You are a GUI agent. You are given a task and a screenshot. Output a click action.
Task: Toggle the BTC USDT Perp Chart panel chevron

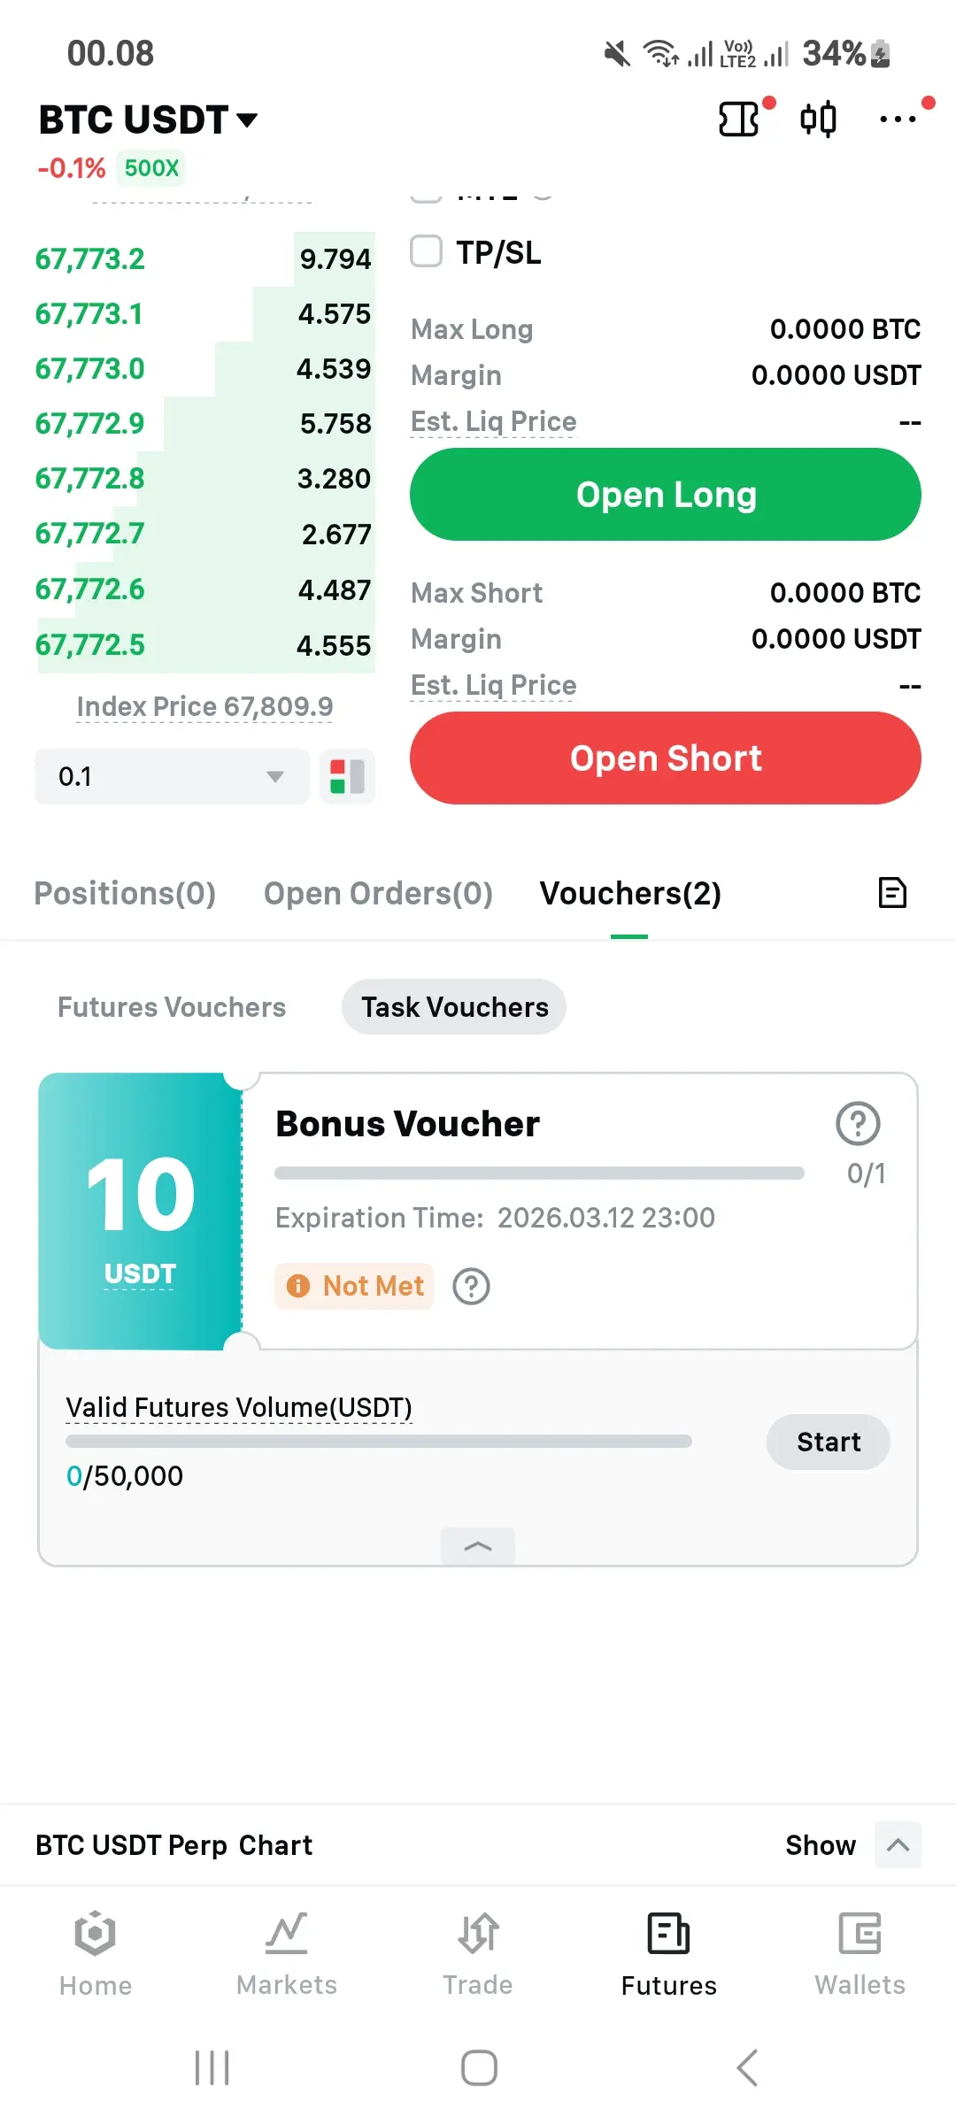tap(898, 1845)
